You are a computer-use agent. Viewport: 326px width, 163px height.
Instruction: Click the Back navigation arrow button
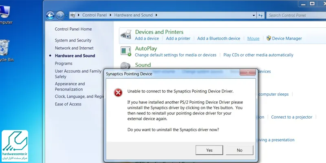coord(50,15)
